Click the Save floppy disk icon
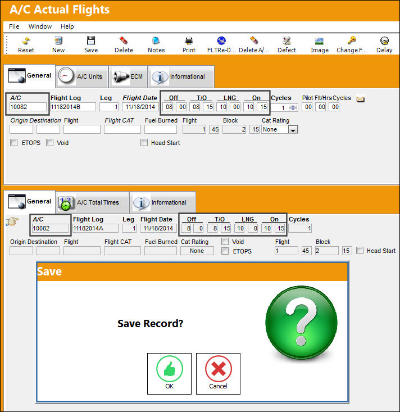Image resolution: width=400 pixels, height=412 pixels. tap(91, 40)
